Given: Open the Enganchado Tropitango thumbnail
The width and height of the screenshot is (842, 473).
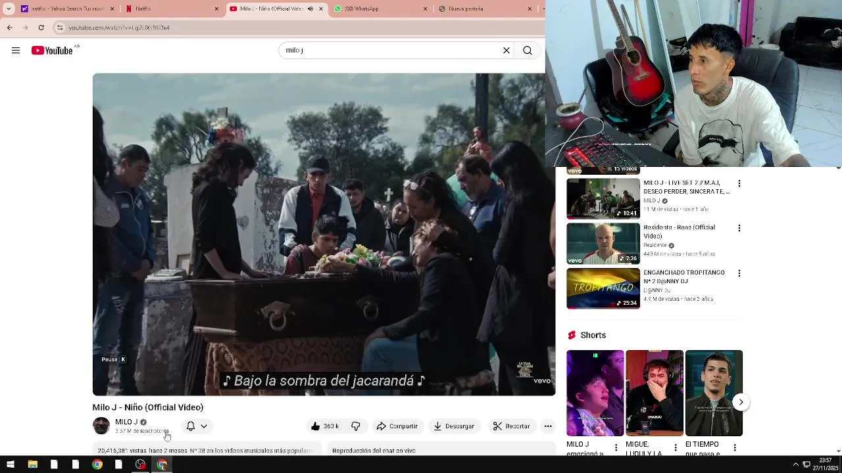Looking at the screenshot, I should [x=603, y=288].
